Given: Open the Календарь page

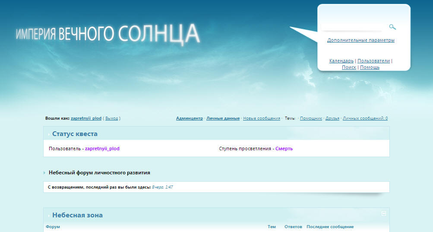Looking at the screenshot, I should (x=341, y=61).
